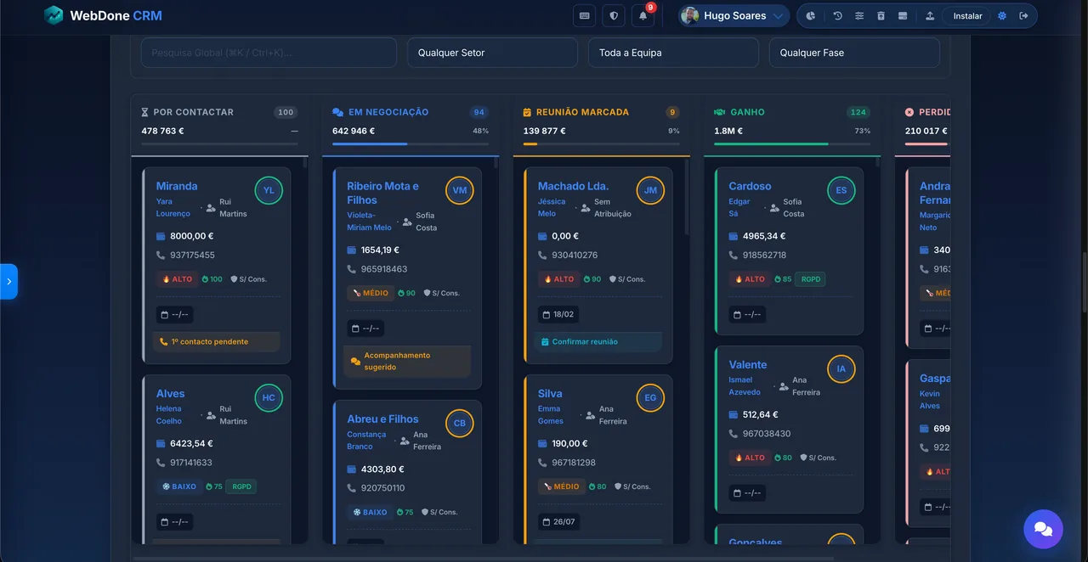1088x562 pixels.
Task: Click amount 8000,00 € on Miranda card
Action: click(x=192, y=236)
